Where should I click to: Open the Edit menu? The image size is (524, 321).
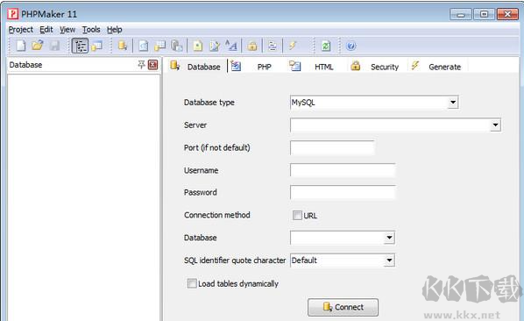(x=46, y=30)
